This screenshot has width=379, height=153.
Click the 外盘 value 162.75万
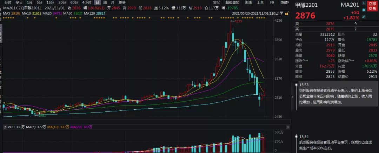(x=327, y=66)
